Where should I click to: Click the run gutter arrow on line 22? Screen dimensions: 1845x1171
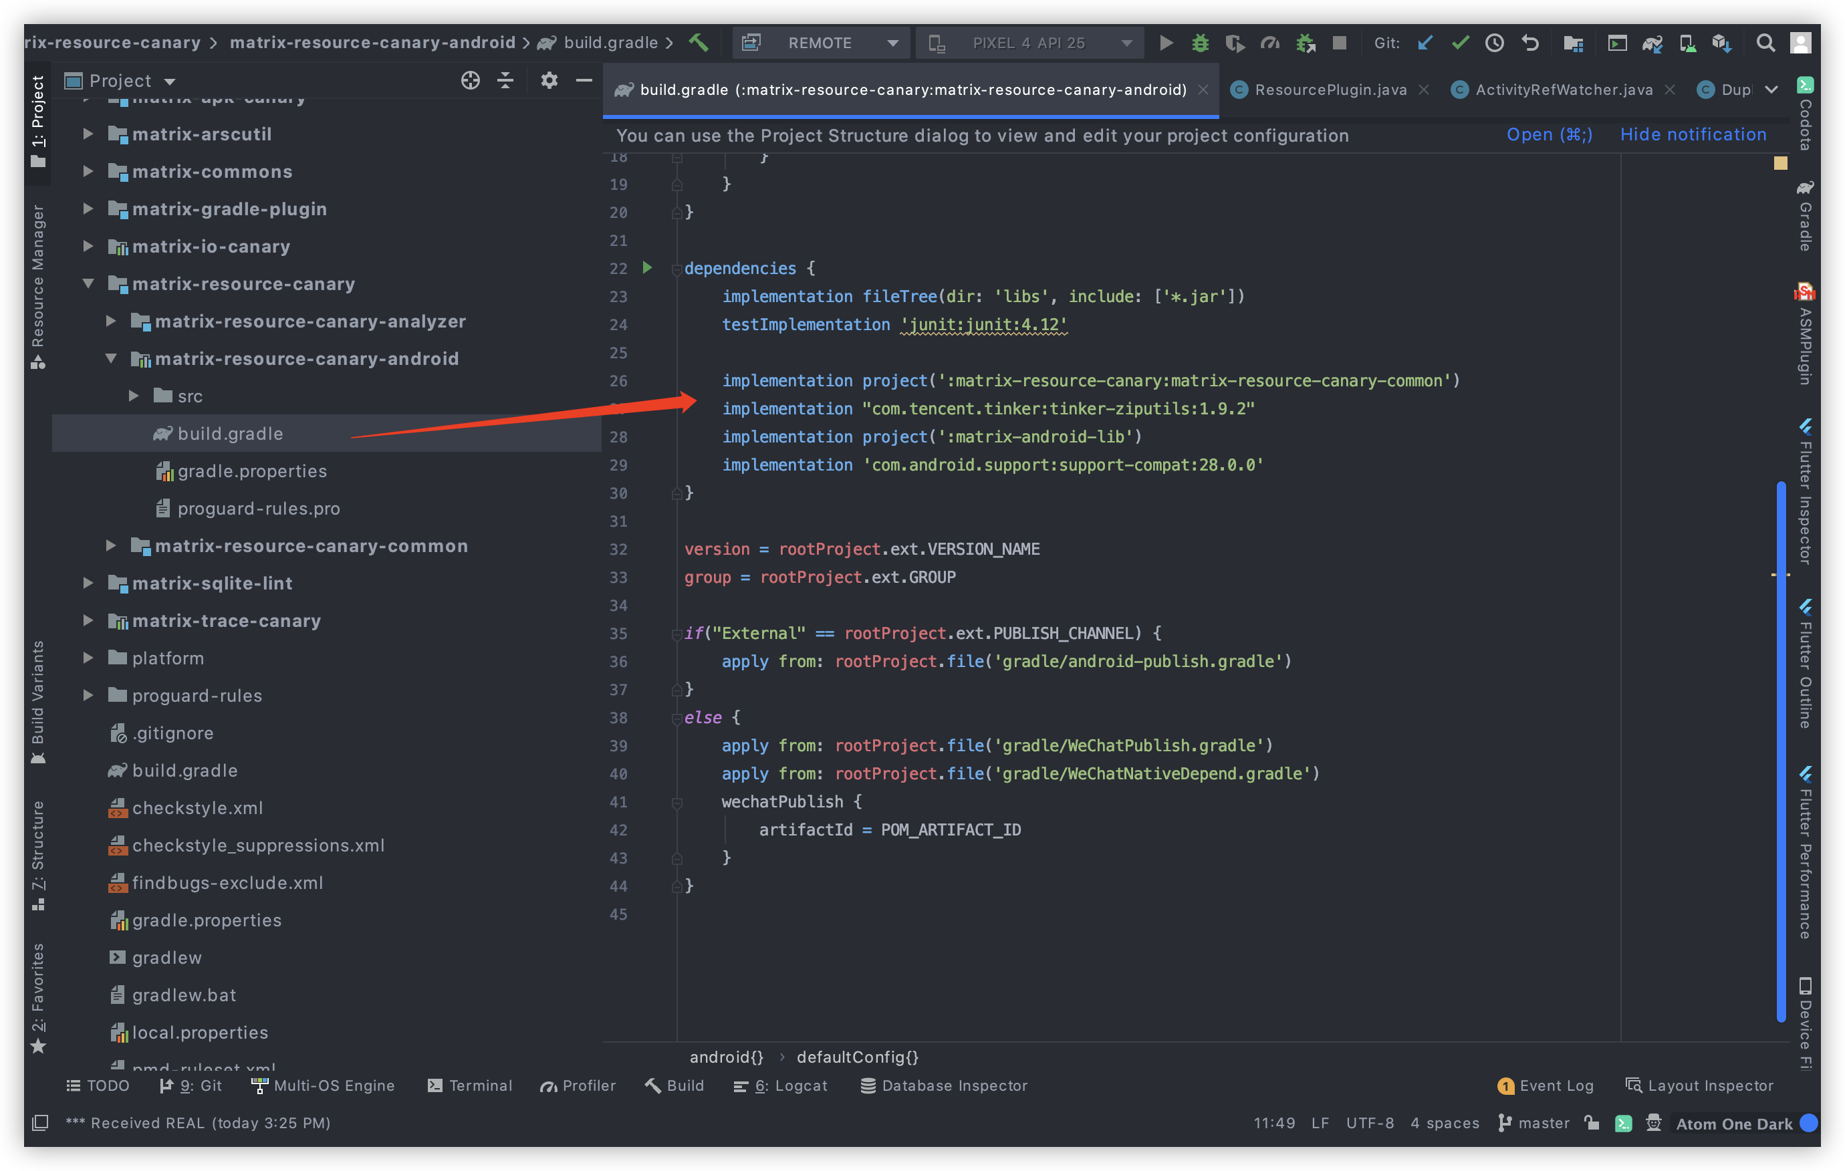pyautogui.click(x=648, y=267)
